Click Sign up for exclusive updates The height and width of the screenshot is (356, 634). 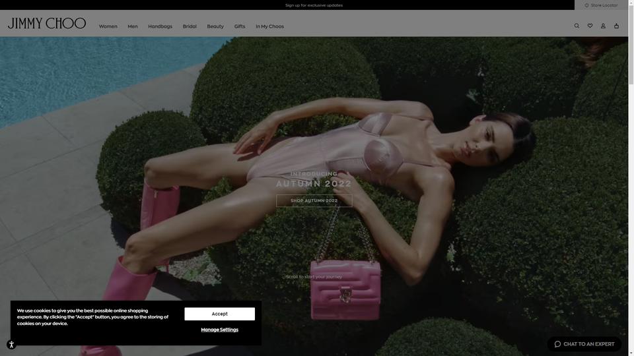[314, 5]
